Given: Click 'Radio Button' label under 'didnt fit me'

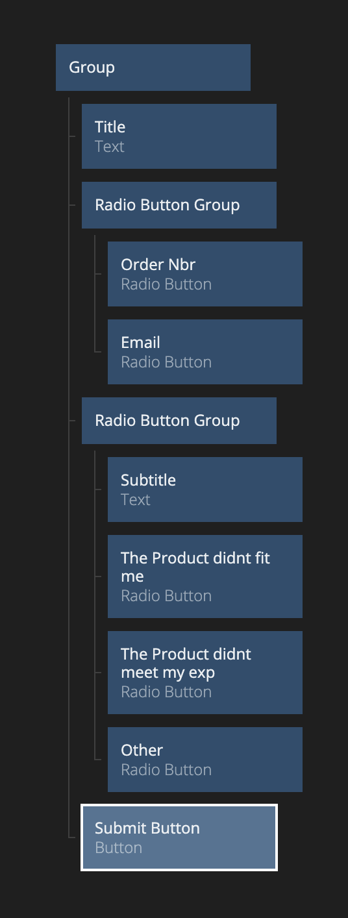Looking at the screenshot, I should point(166,596).
